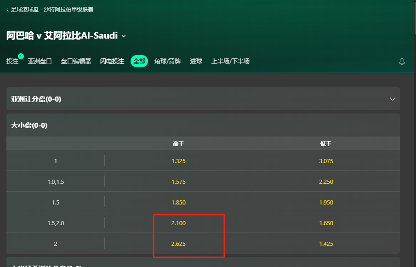
Task: Select over 1.5 odds 1.850
Action: pos(178,202)
